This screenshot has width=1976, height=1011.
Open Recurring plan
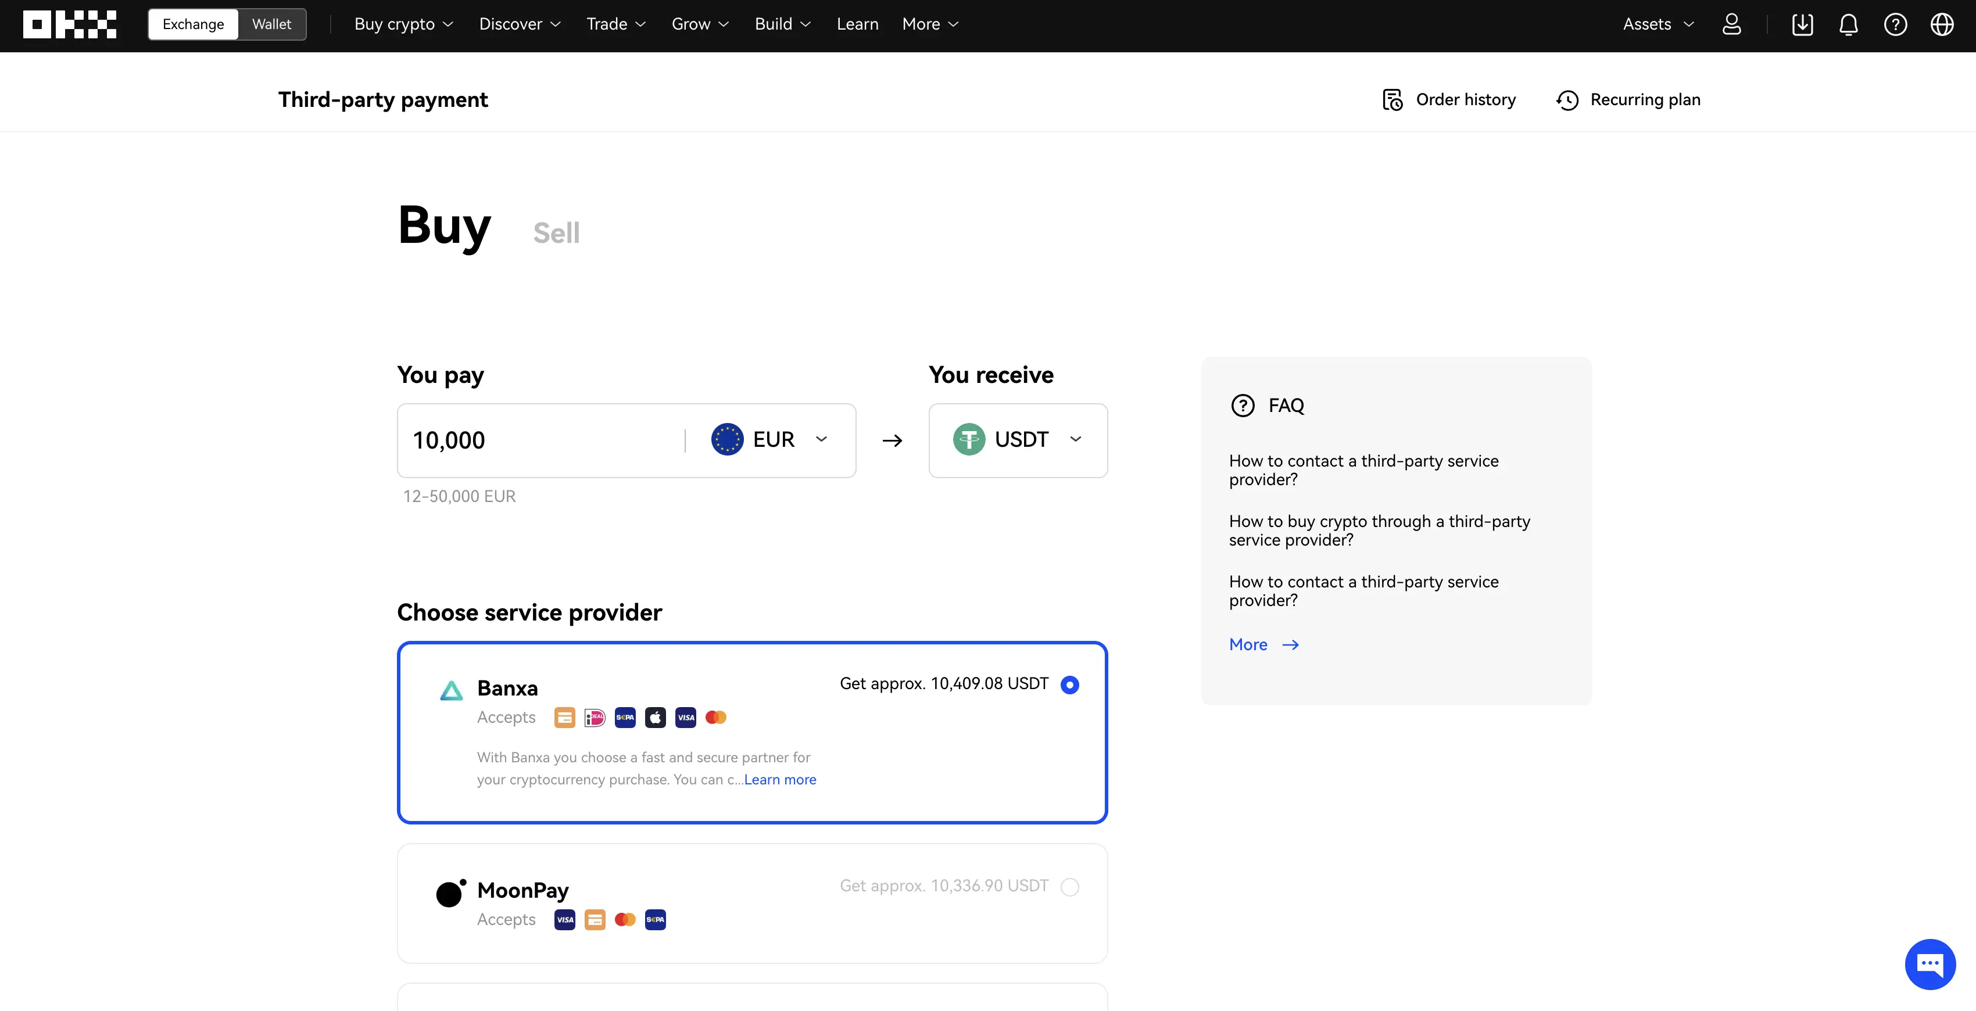point(1628,100)
